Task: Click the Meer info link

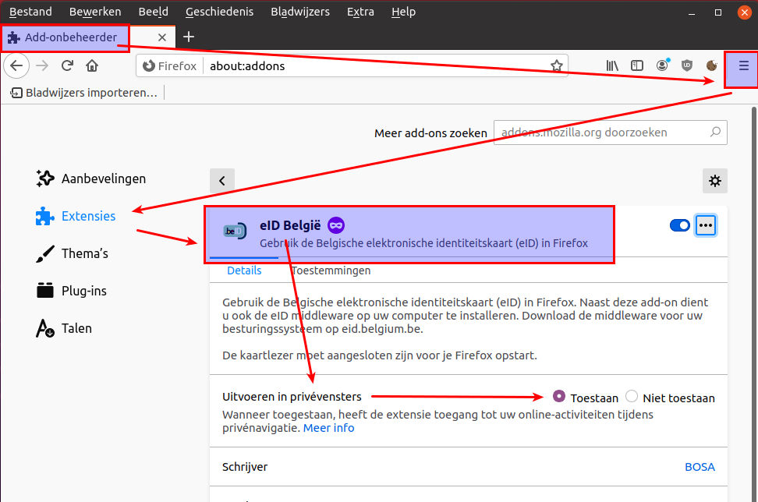Action: tap(329, 428)
